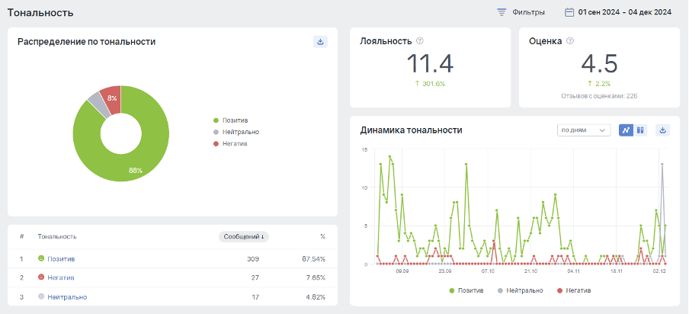Download the sentiment distribution chart
The width and height of the screenshot is (689, 314).
click(320, 42)
